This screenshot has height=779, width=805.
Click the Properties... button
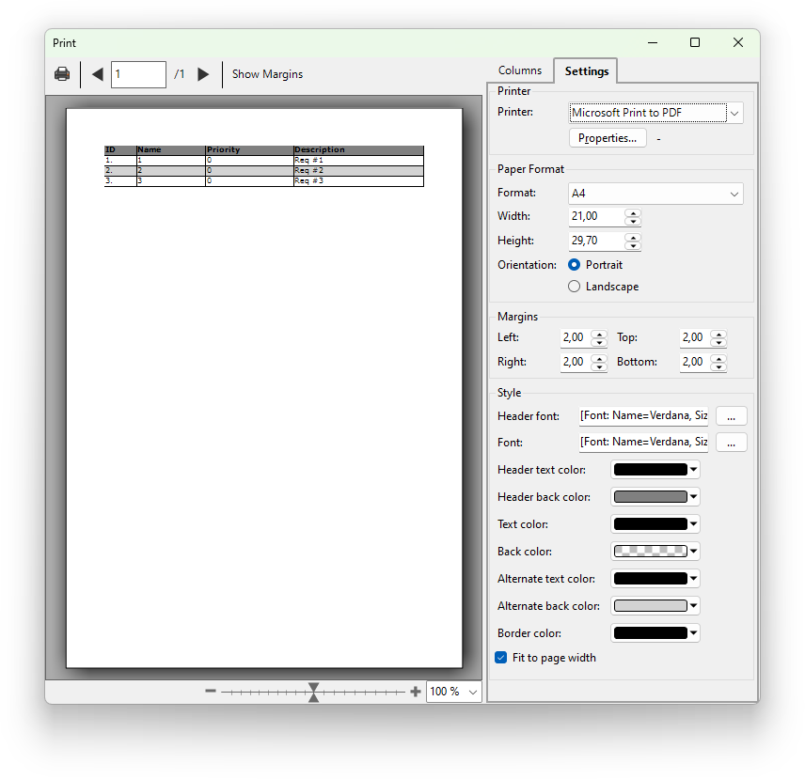(x=608, y=138)
